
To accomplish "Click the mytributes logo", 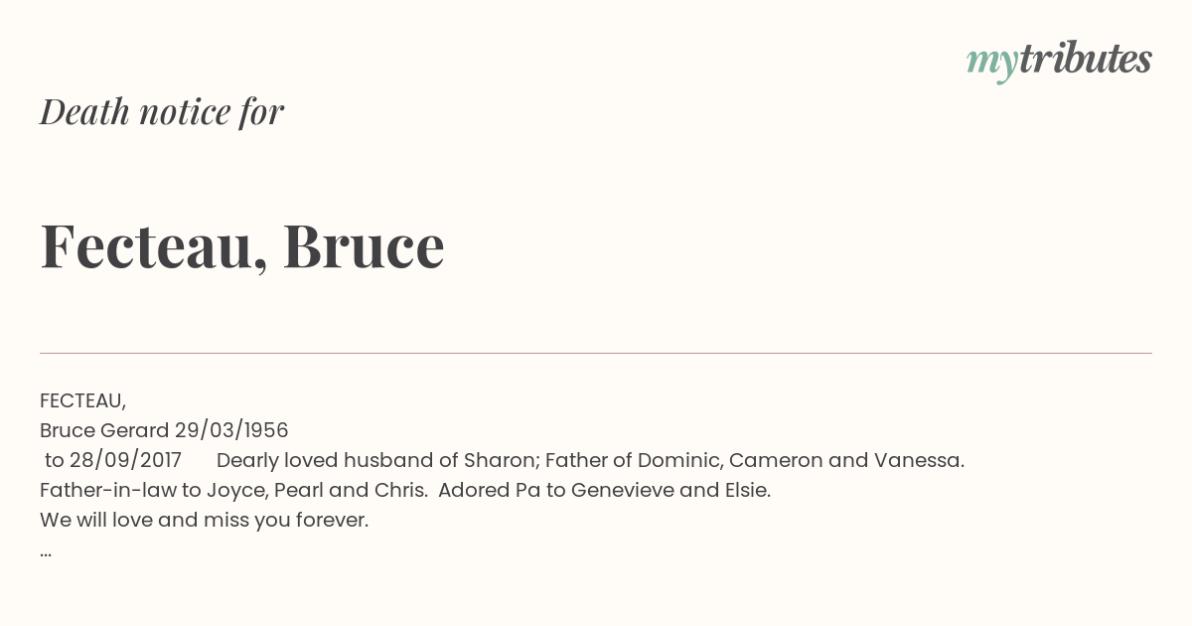I will 1059,61.
